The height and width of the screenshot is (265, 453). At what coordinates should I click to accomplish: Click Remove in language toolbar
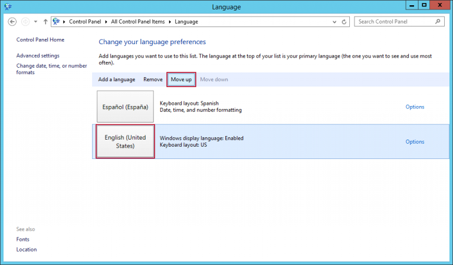point(153,79)
